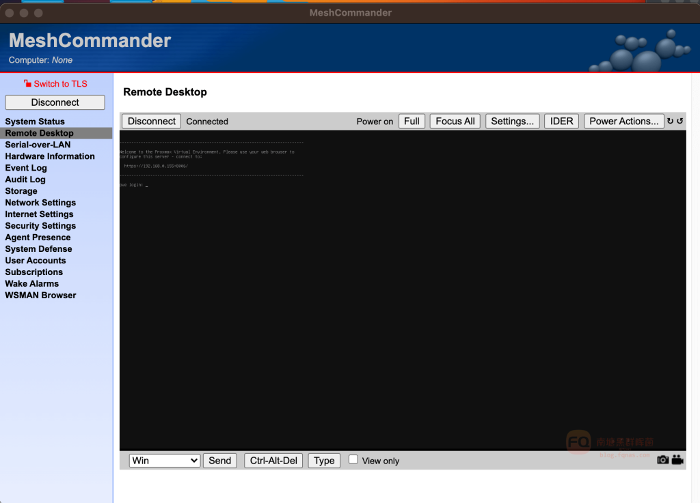Viewport: 700px width, 503px height.
Task: Open Hardware Information page
Action: pos(50,156)
